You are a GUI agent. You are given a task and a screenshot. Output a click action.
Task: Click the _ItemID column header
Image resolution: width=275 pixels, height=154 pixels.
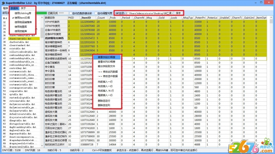point(88,18)
